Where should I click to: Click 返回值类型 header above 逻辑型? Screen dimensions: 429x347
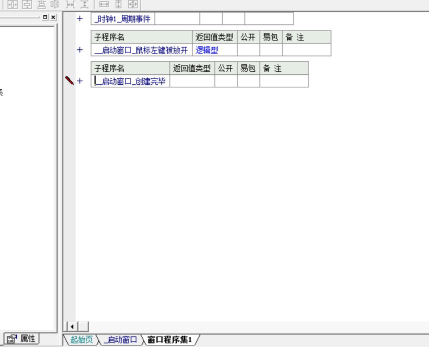click(x=215, y=37)
